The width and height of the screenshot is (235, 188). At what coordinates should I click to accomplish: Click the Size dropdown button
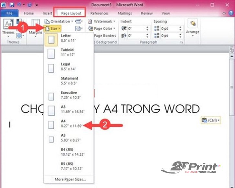[52, 28]
